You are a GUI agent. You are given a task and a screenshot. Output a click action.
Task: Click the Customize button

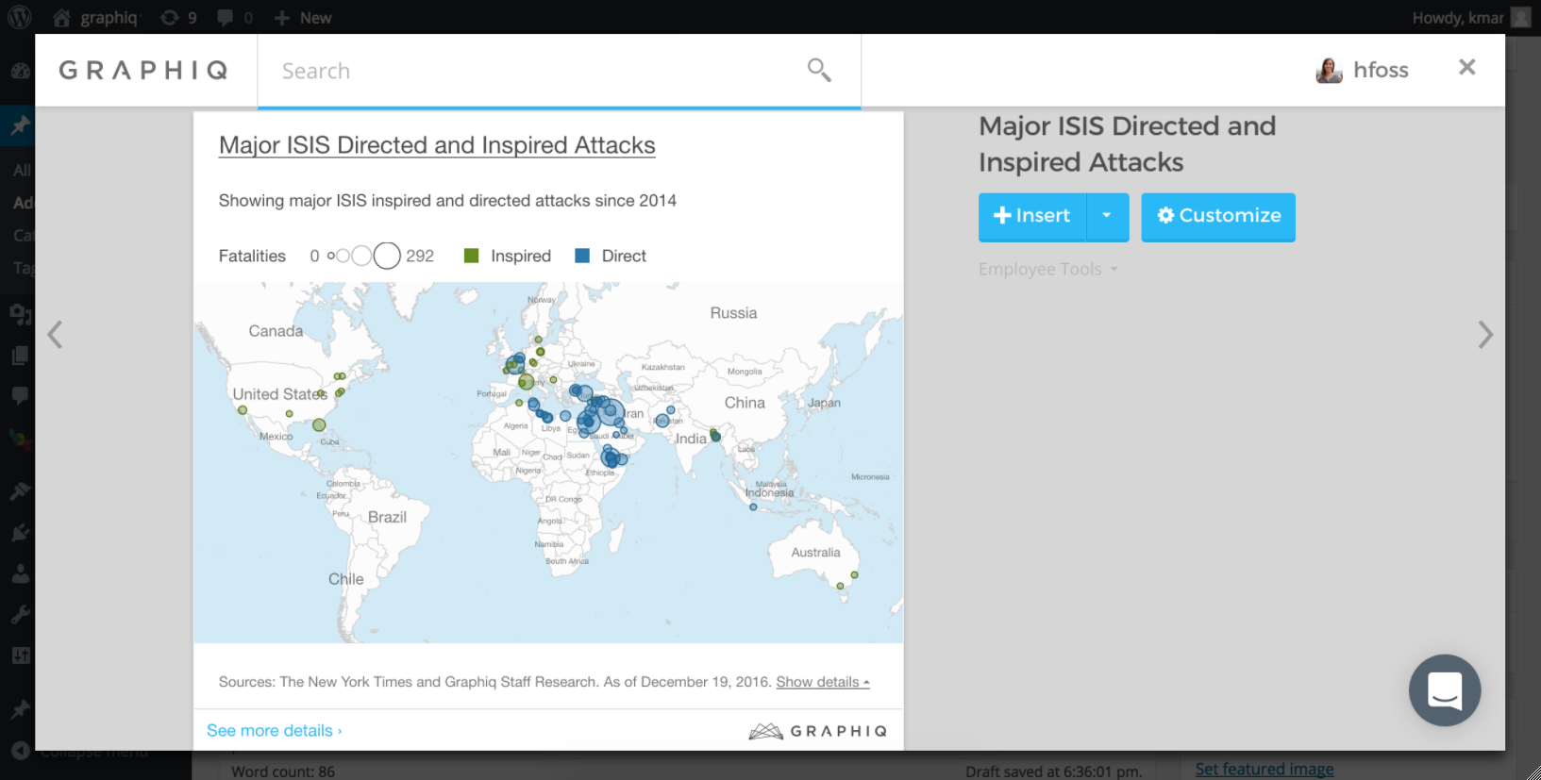coord(1218,216)
